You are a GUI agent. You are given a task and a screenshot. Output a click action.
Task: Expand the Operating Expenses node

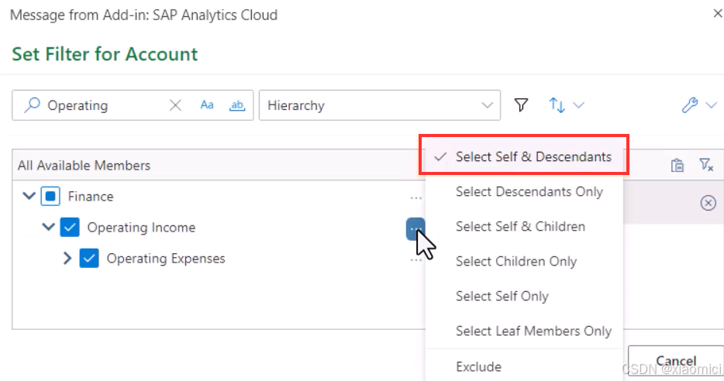[x=67, y=259]
